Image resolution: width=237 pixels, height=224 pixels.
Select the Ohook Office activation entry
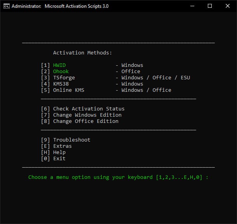[x=61, y=72]
